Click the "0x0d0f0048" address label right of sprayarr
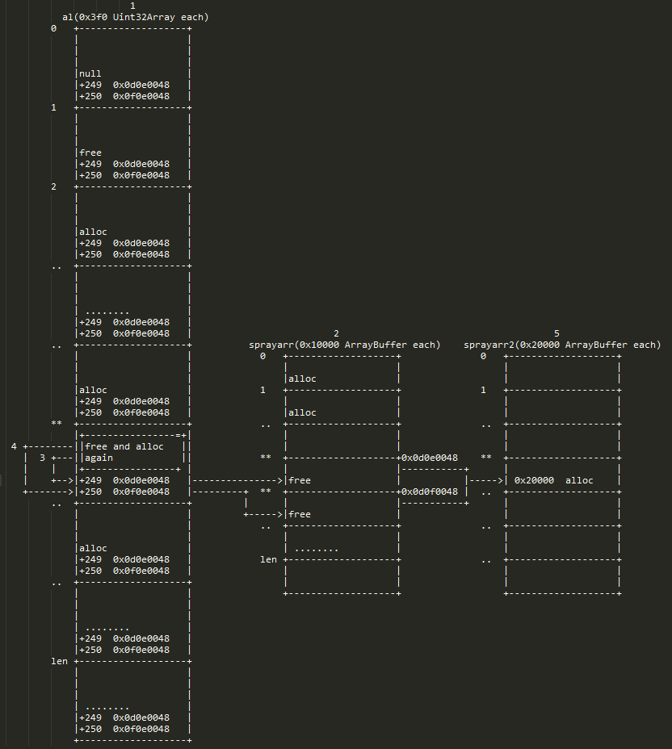This screenshot has width=672, height=749. (430, 492)
